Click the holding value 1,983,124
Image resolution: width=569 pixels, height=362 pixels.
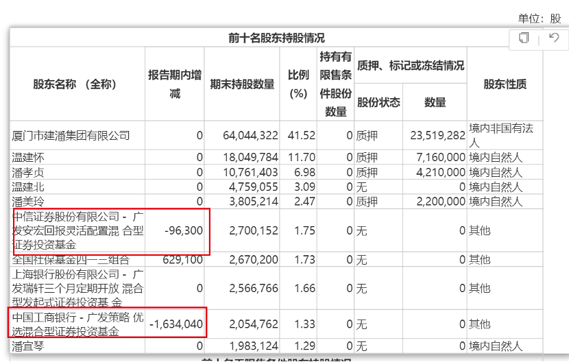(x=253, y=346)
